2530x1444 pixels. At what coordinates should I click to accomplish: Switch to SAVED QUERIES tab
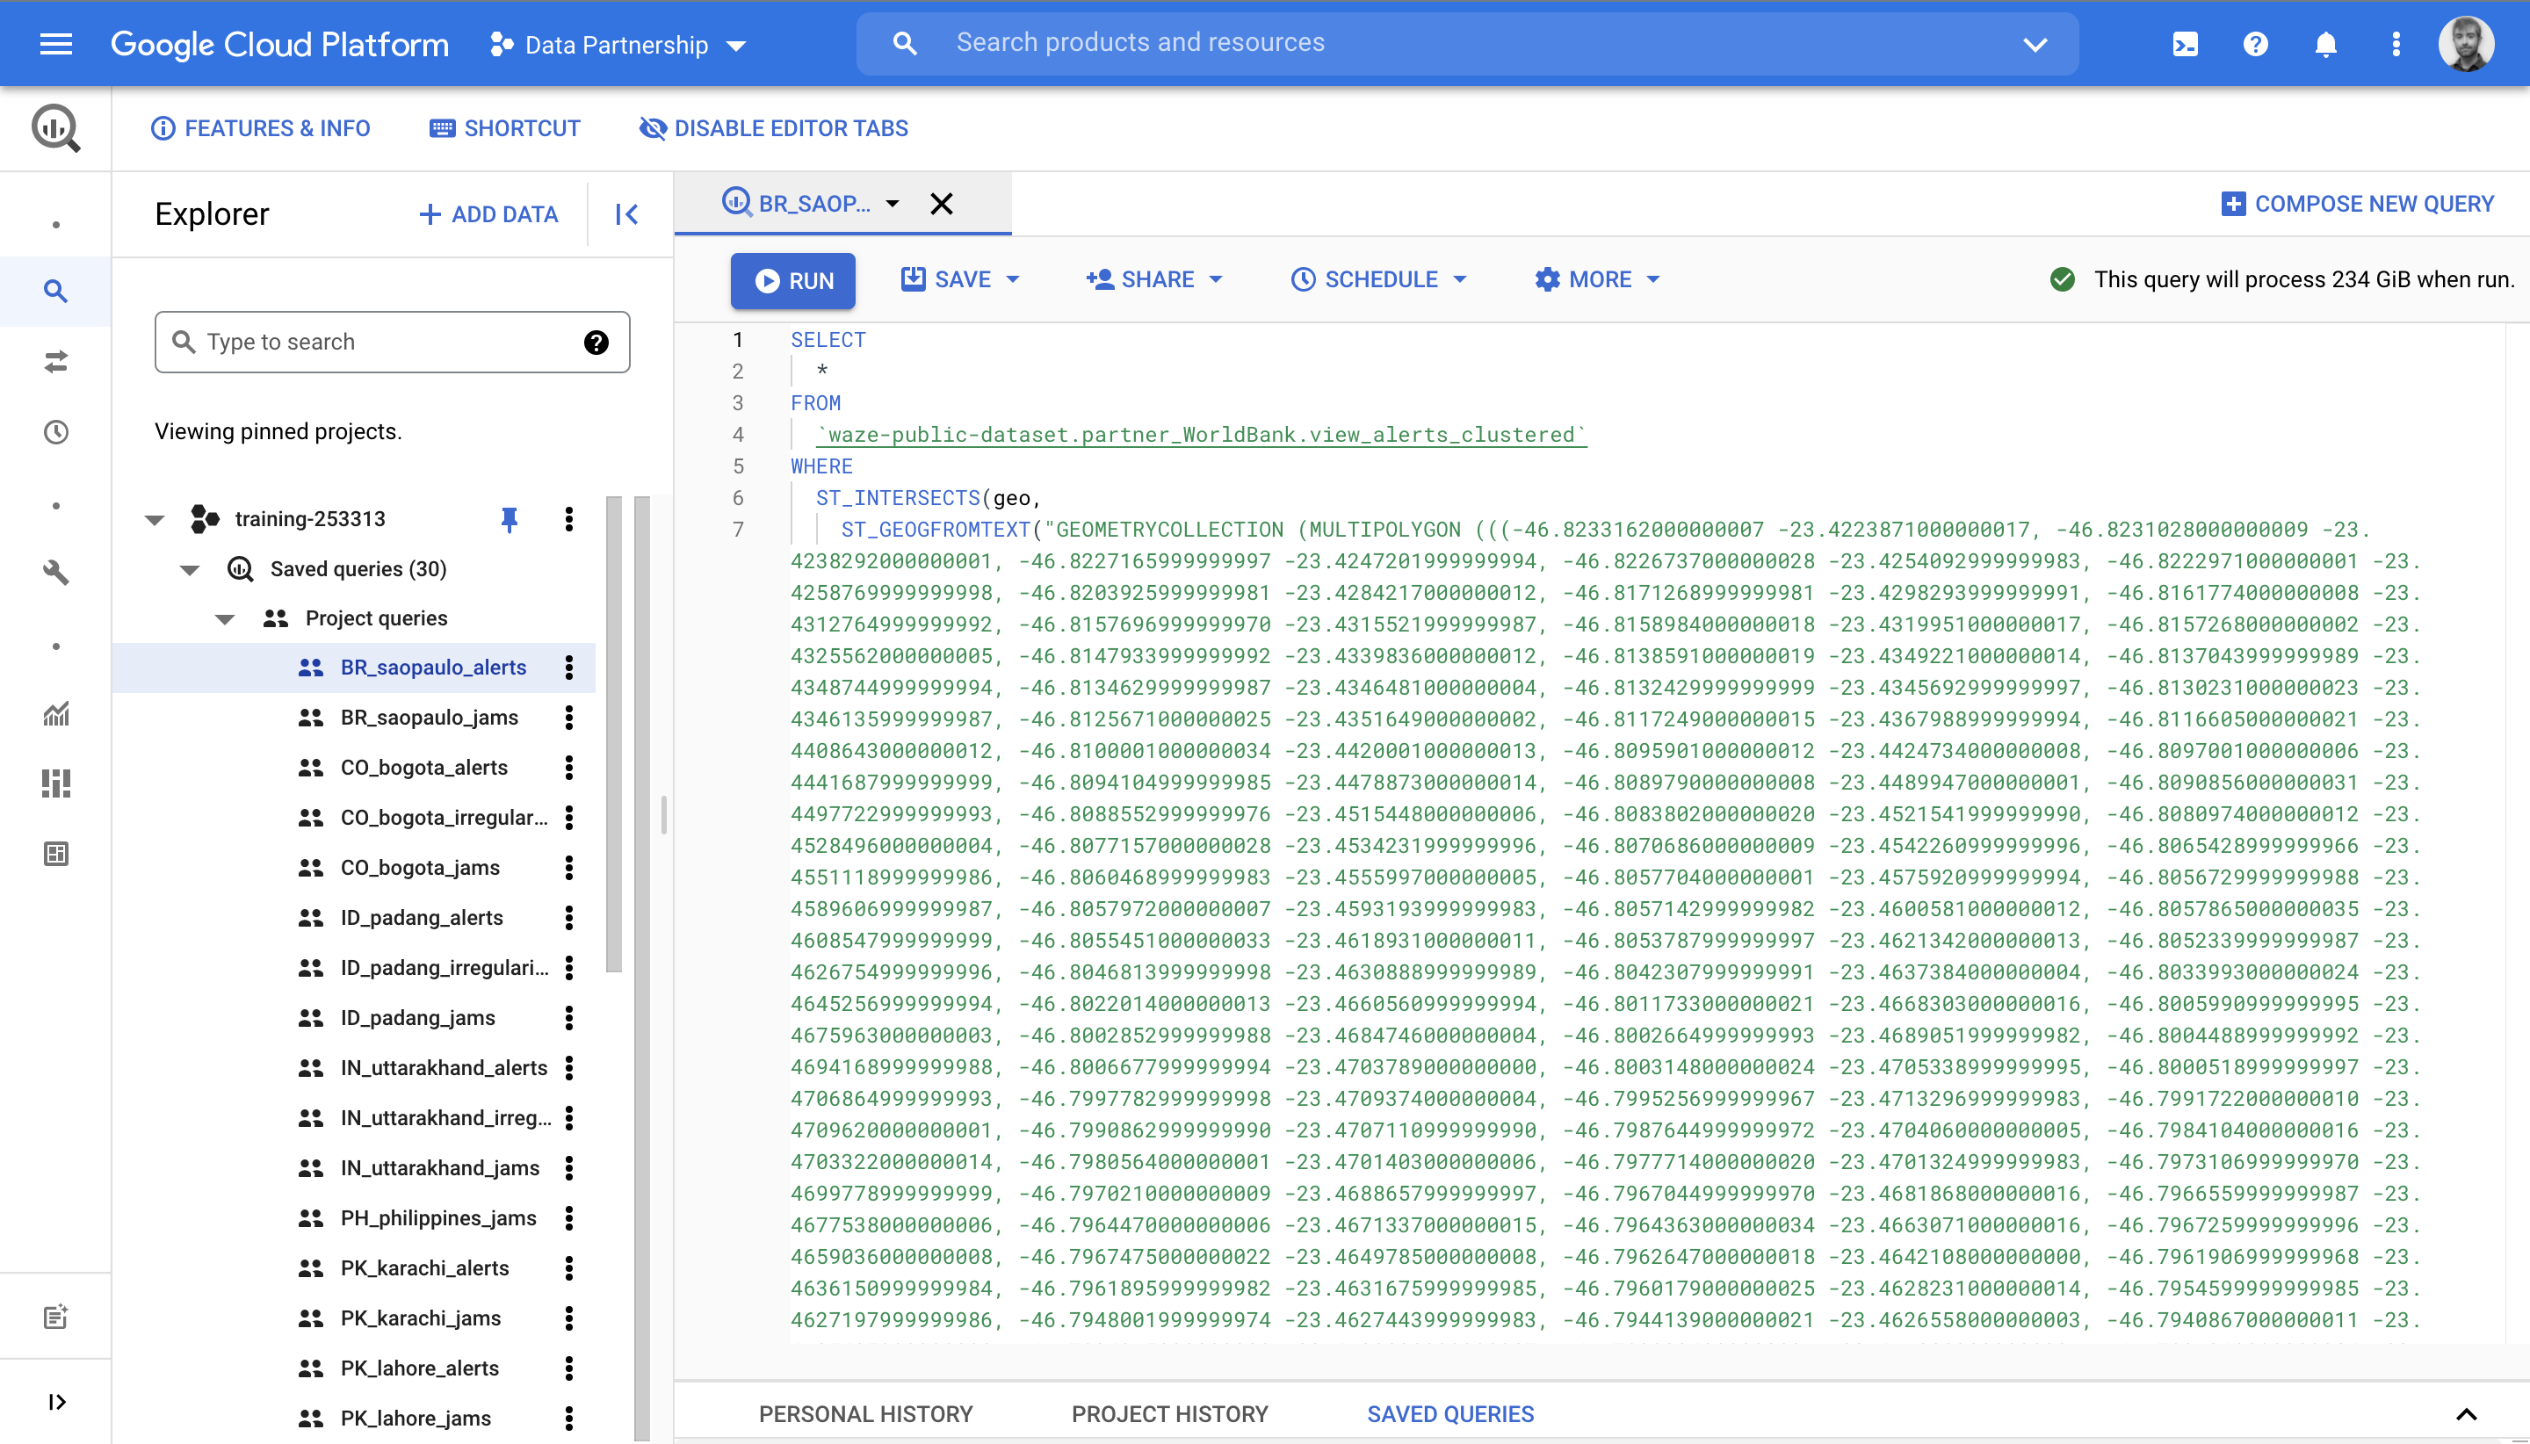1450,1414
